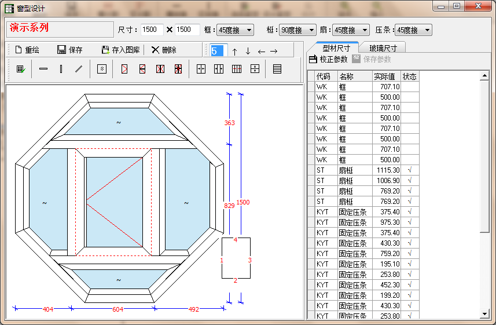Click the 829 height dimension label
496x325 pixels.
(x=229, y=206)
